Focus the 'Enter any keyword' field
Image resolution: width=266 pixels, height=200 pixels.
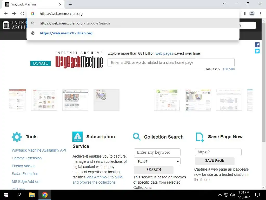[157, 152]
